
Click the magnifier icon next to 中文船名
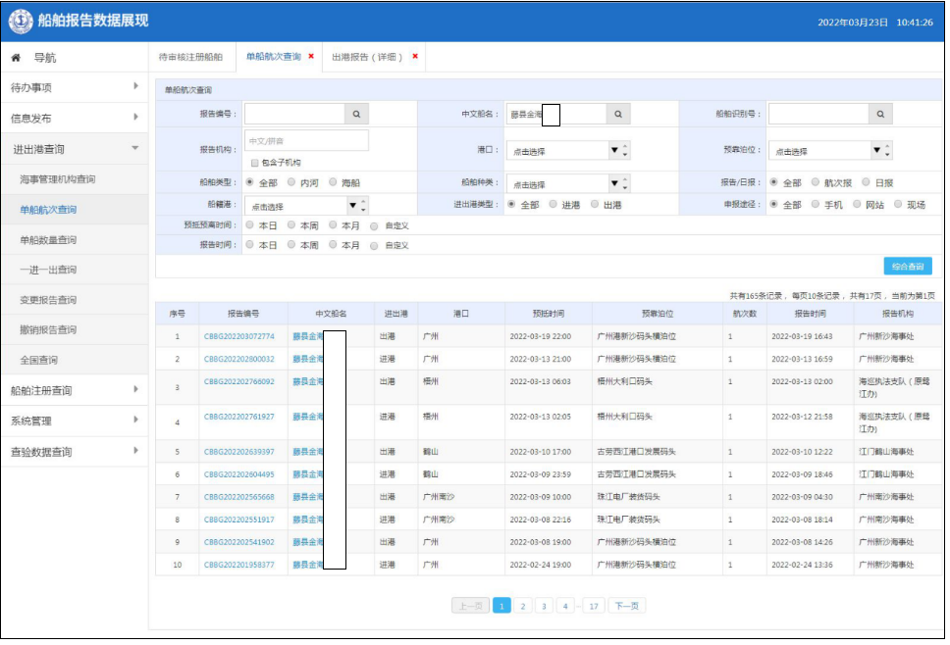coord(618,115)
